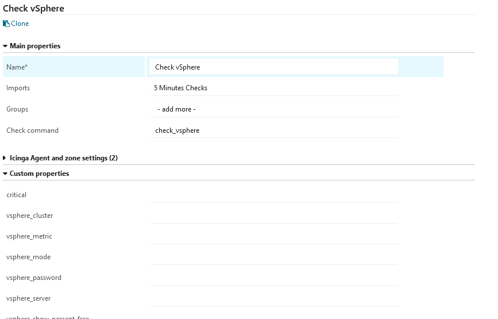
Task: Click the vsphere_cluster input field
Action: click(274, 216)
